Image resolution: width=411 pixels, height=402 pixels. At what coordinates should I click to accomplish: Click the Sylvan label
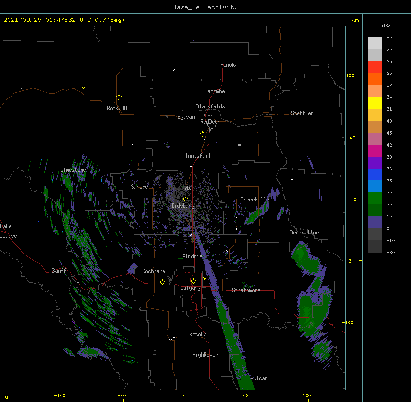tap(186, 117)
